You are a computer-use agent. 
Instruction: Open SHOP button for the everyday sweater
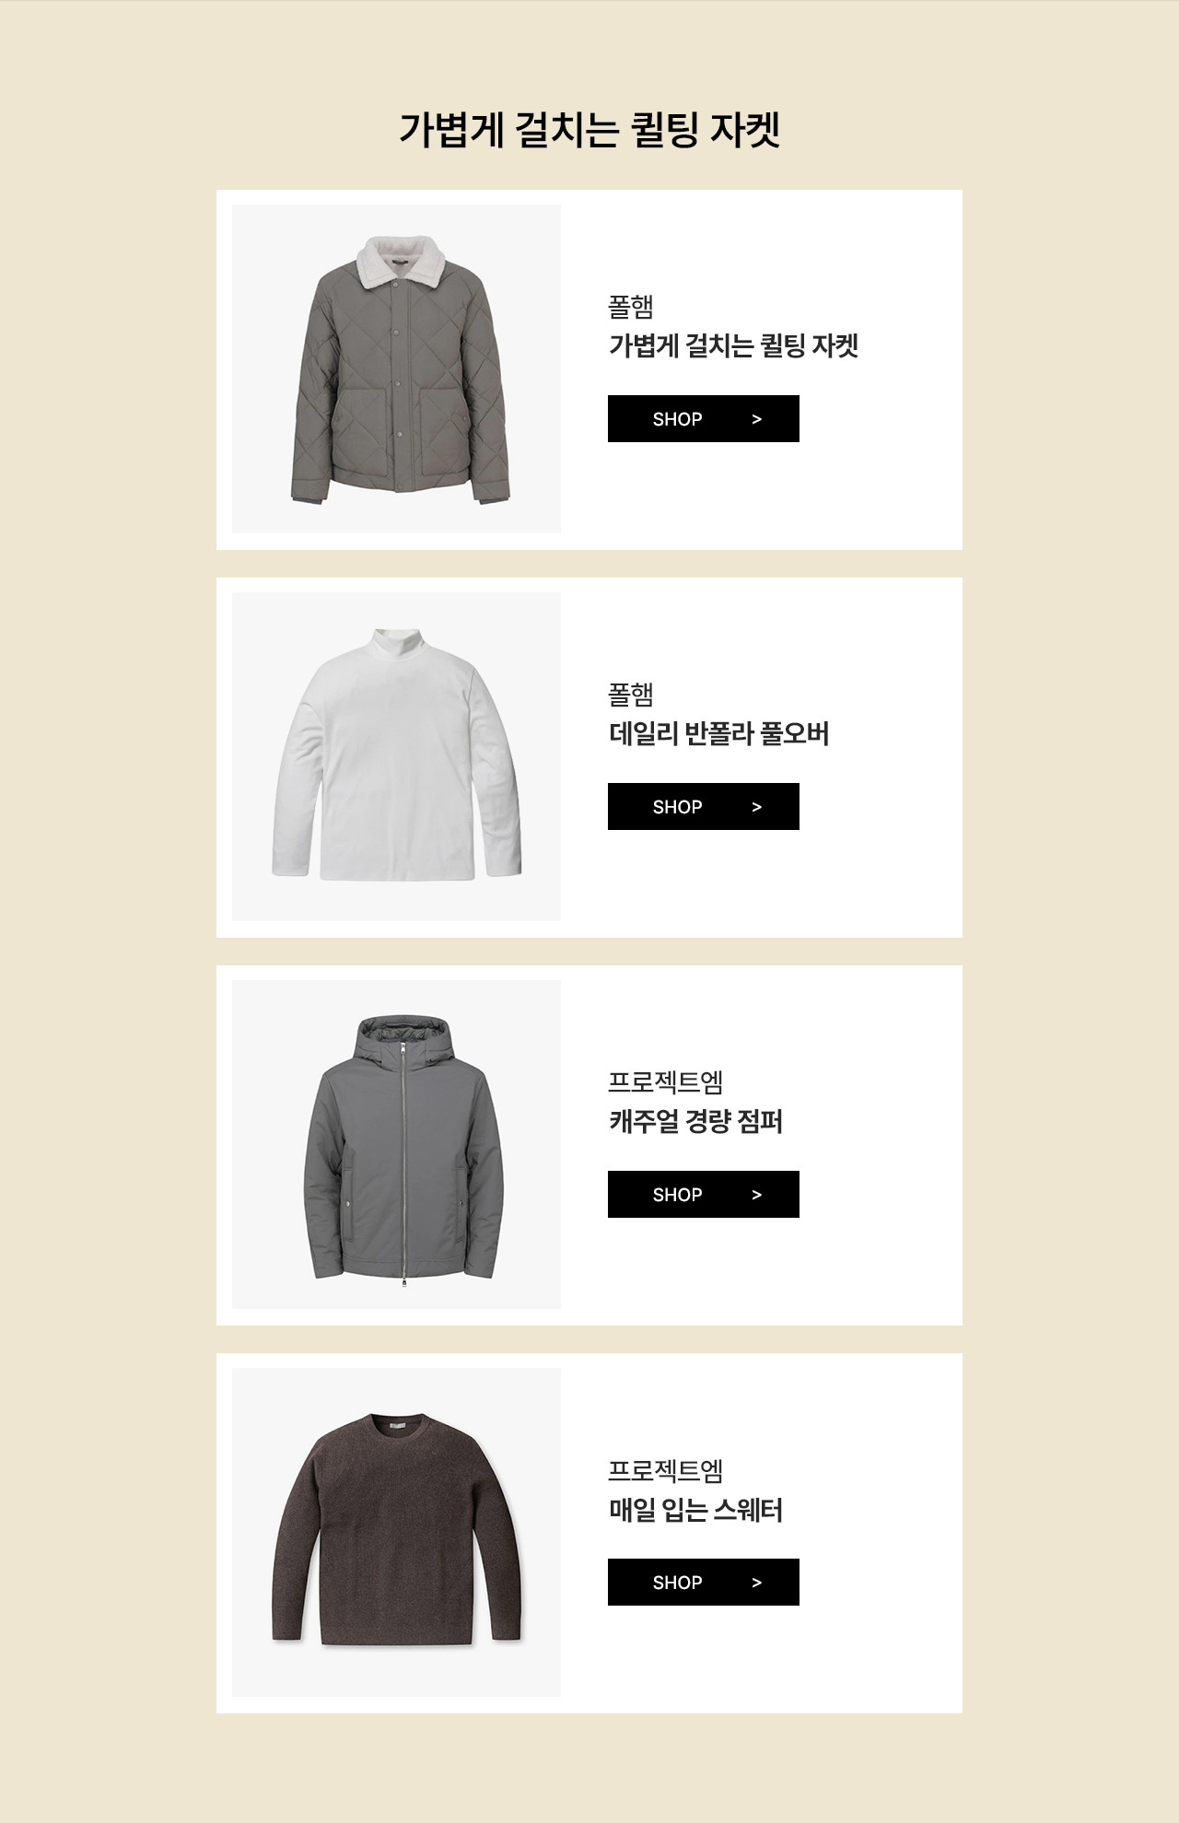point(704,1583)
